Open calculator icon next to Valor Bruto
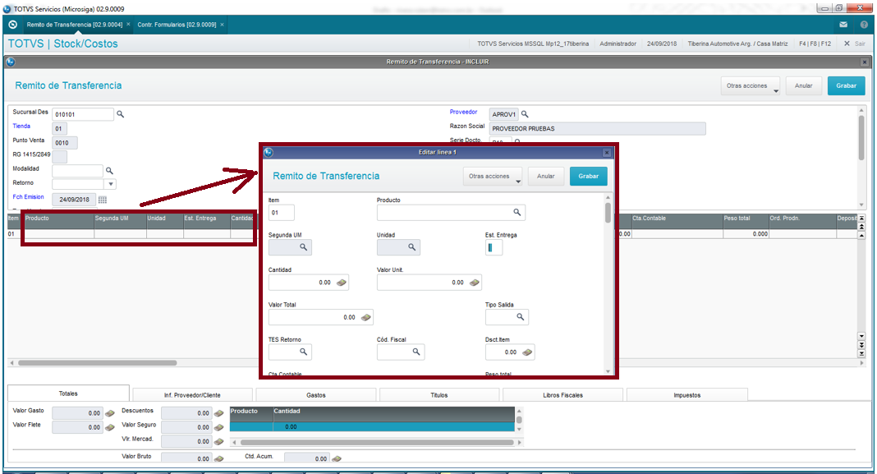Image resolution: width=877 pixels, height=474 pixels. [x=218, y=458]
